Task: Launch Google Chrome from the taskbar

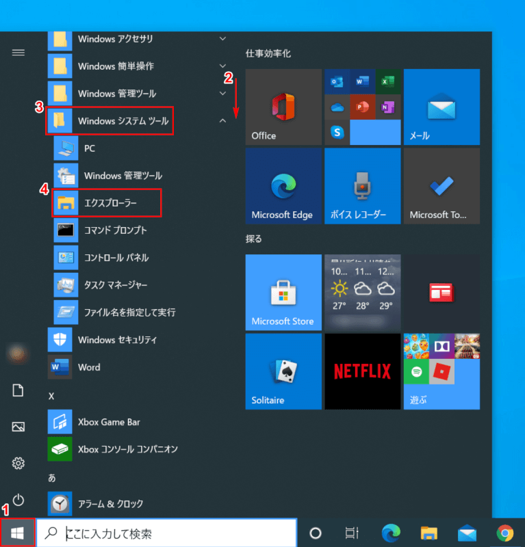Action: click(505, 533)
